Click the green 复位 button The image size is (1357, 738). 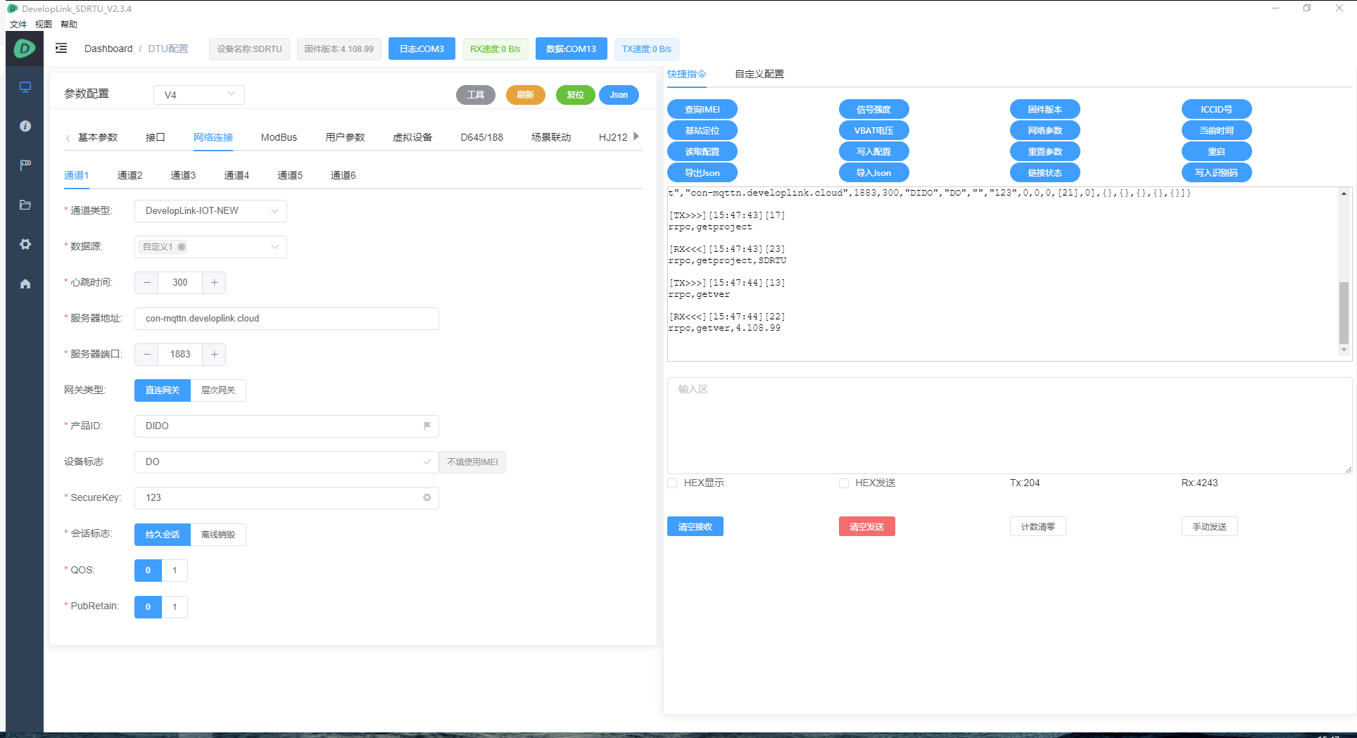pos(576,94)
